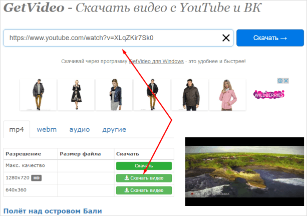Click the Bali video preview thumbnail
Viewport: 307px width, 216px height.
244,171
